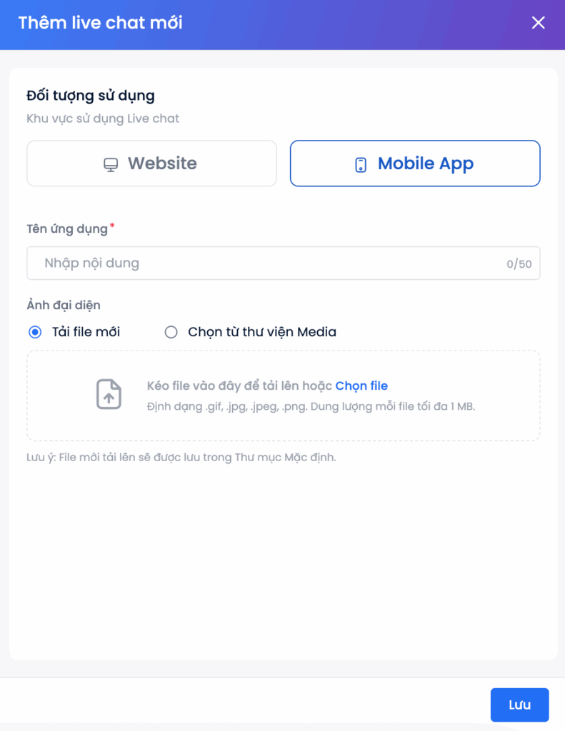565x731 pixels.
Task: Click the dashed file drop zone
Action: pos(283,395)
